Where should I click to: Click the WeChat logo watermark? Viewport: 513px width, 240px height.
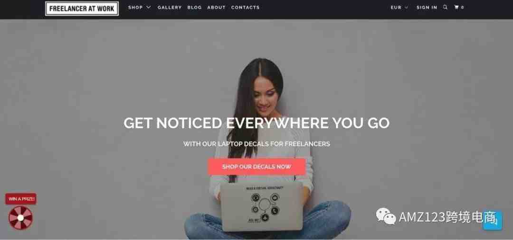386,216
